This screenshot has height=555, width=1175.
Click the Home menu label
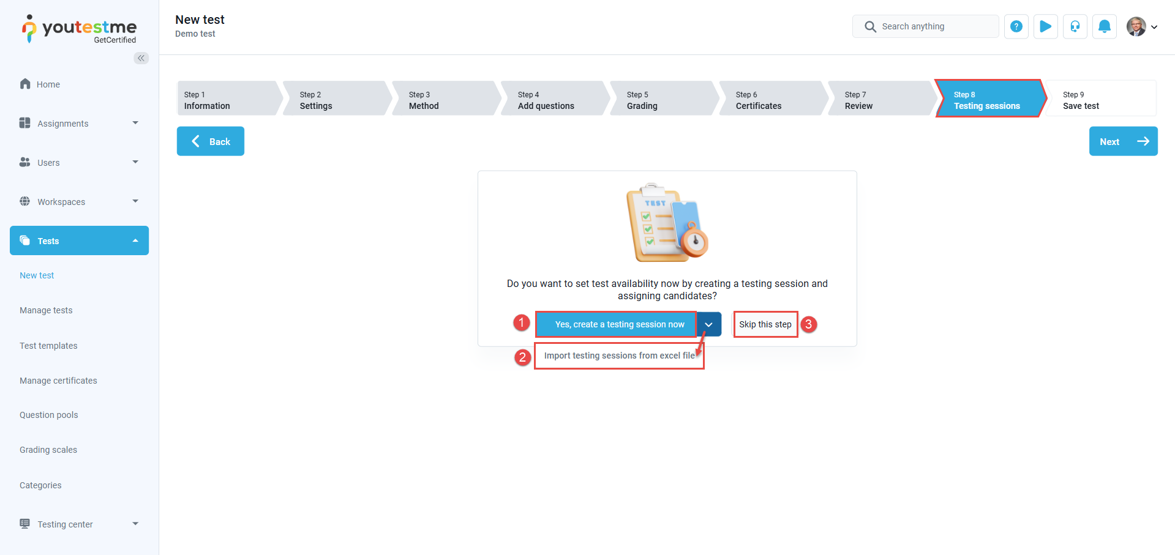[x=48, y=84]
